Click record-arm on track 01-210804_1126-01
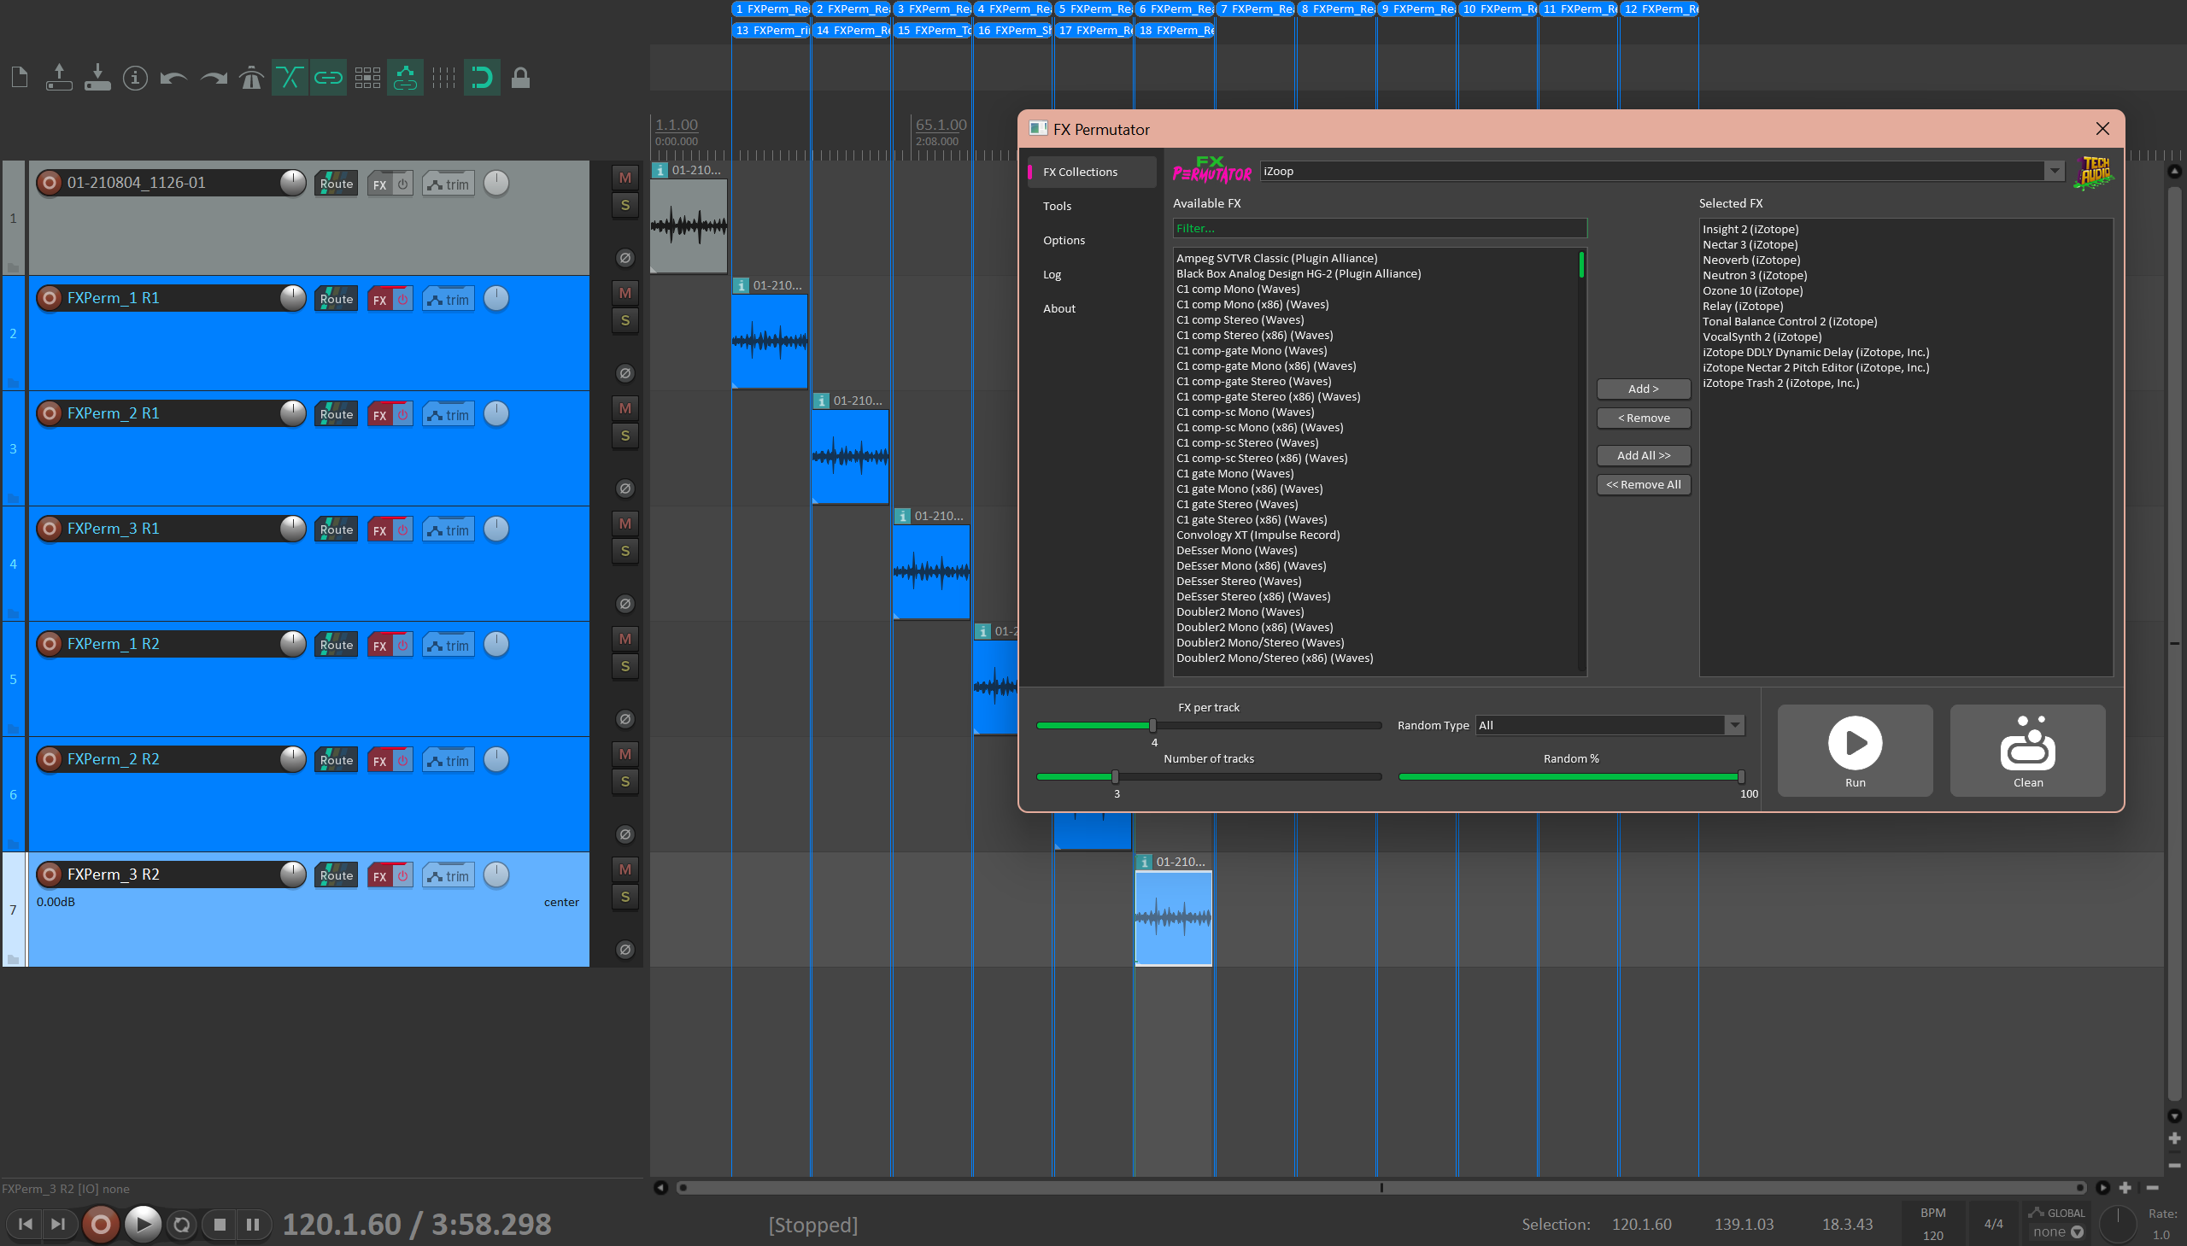This screenshot has width=2187, height=1246. click(49, 182)
